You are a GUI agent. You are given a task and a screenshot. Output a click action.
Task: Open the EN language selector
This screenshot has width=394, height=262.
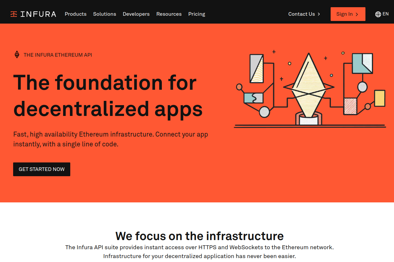pos(382,14)
